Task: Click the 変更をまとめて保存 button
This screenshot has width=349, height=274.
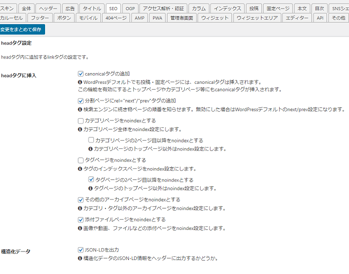Action: coord(21,30)
